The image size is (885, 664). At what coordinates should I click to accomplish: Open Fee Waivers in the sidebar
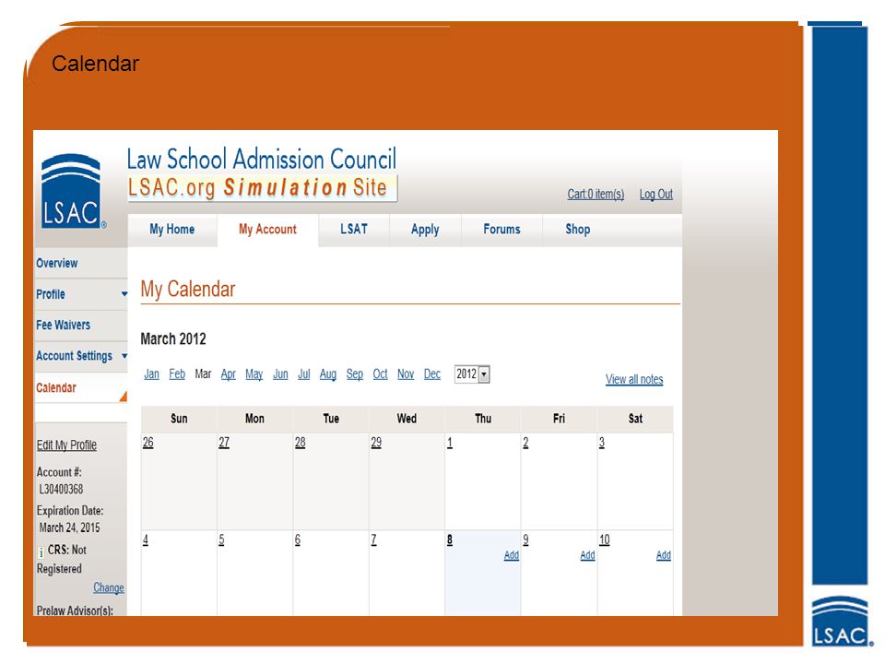(64, 325)
